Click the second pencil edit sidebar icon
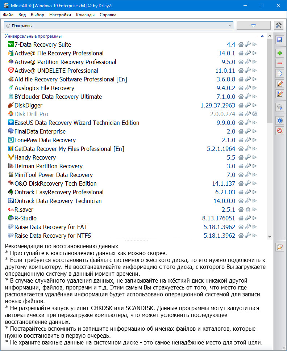This screenshot has height=351, width=287. tap(280, 94)
